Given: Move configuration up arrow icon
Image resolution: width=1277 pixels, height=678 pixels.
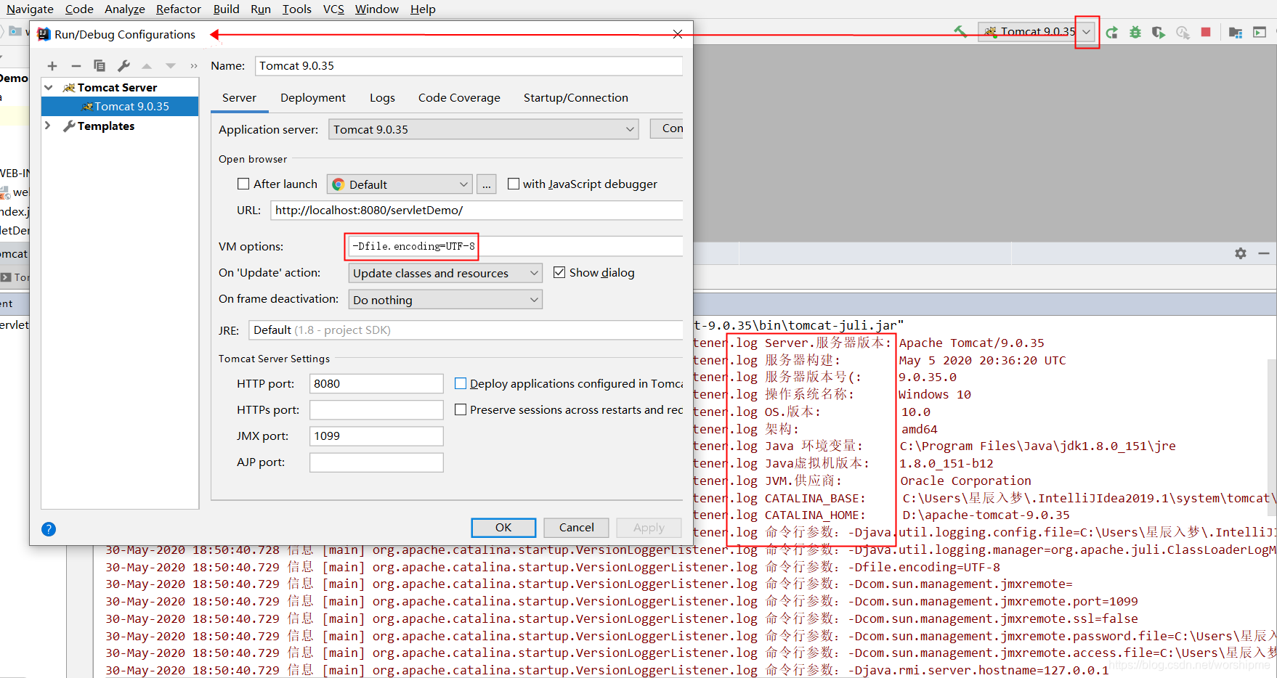Looking at the screenshot, I should pos(147,66).
